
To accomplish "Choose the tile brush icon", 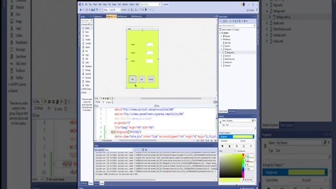I will [244, 146].
